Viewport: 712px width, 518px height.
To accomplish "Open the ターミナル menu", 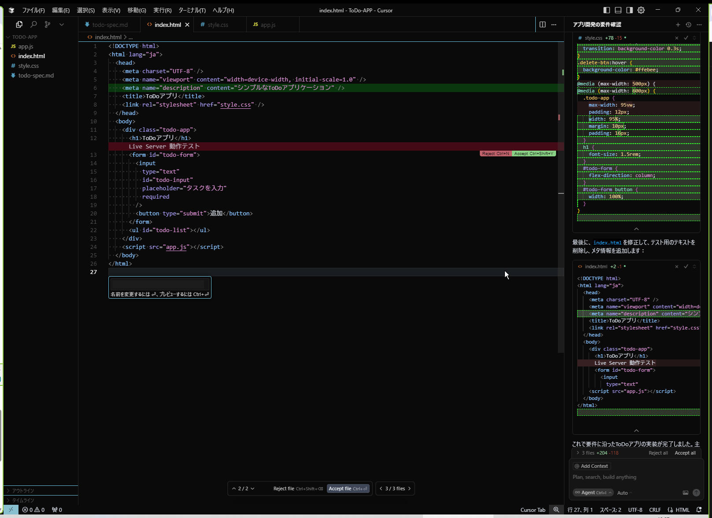I will pyautogui.click(x=192, y=10).
